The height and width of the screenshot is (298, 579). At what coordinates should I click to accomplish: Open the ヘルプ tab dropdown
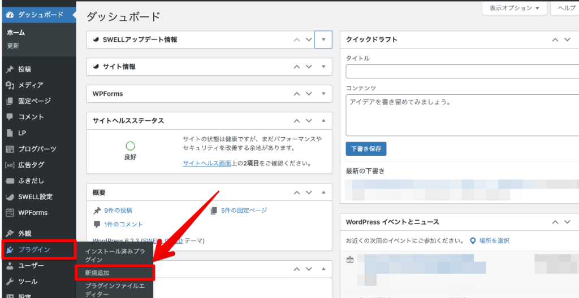565,8
